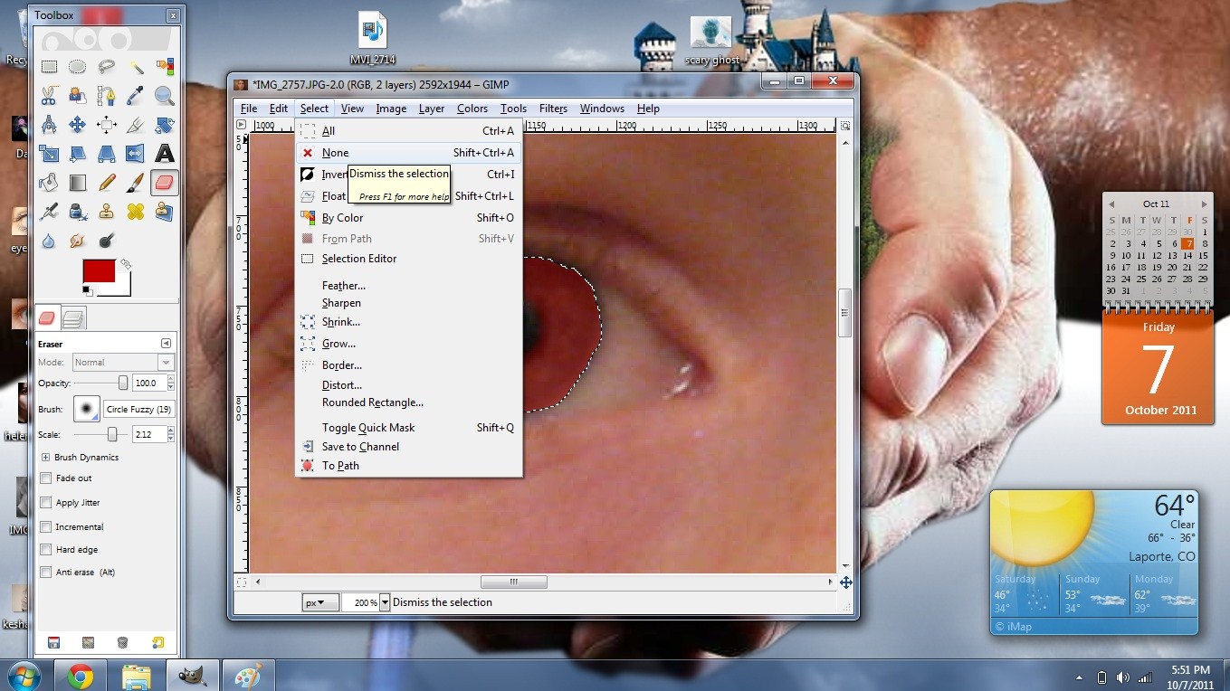
Task: Enable the Fade out checkbox
Action: pyautogui.click(x=46, y=478)
